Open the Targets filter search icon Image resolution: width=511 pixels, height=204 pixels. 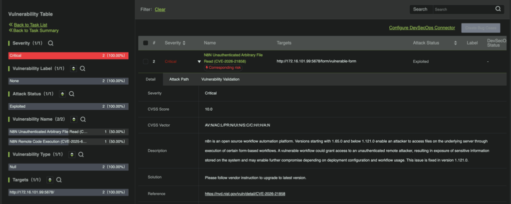[58, 180]
